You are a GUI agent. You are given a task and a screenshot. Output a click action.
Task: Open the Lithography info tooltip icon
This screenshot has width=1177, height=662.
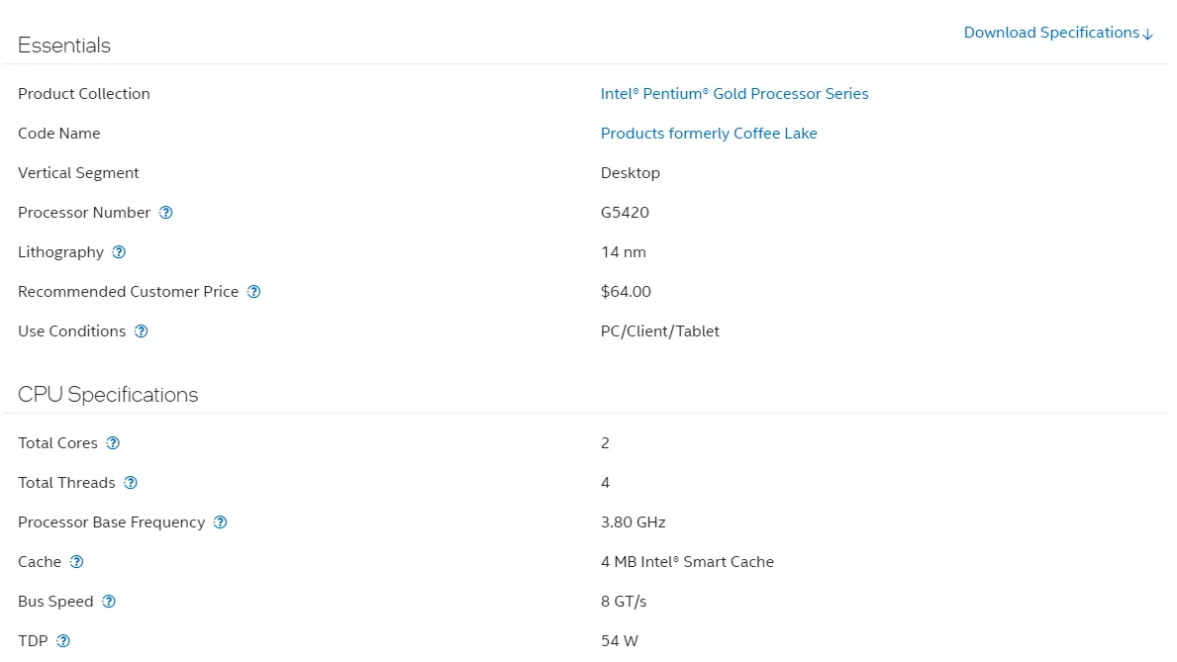pos(119,252)
